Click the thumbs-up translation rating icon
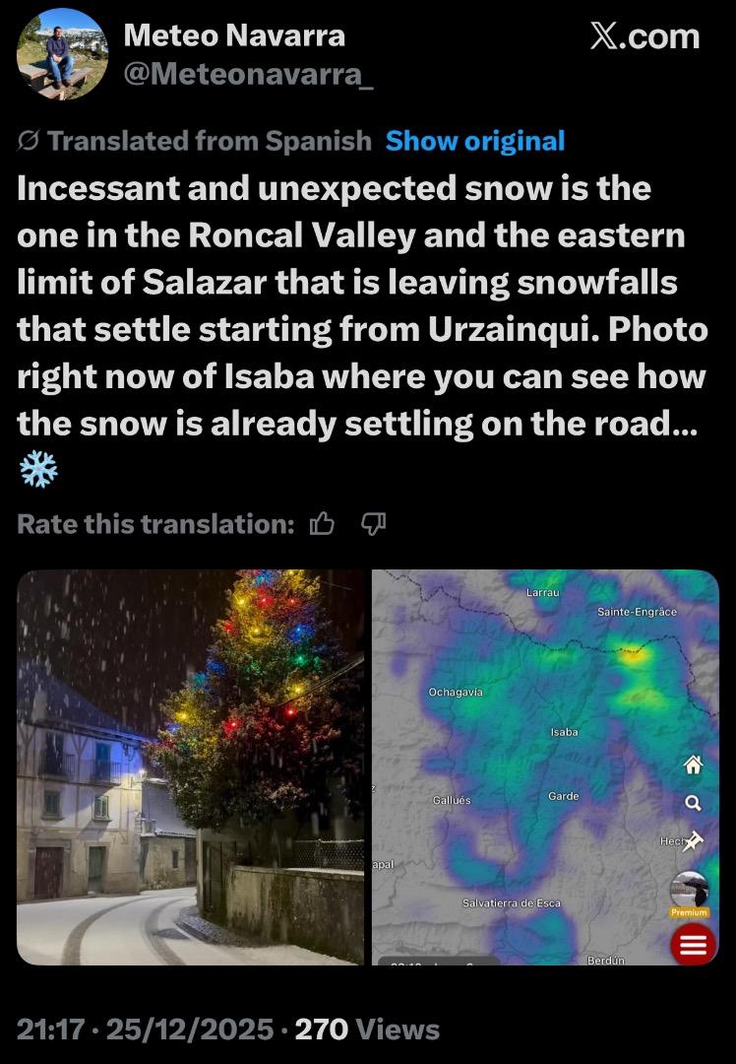 (322, 524)
